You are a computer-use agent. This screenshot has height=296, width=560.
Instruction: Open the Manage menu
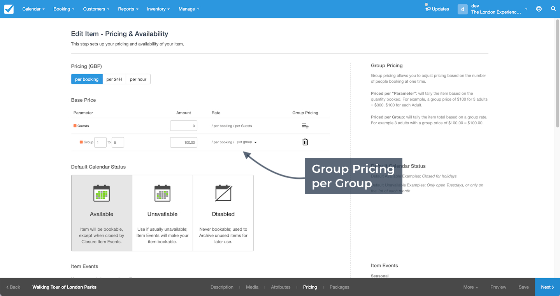coord(189,9)
